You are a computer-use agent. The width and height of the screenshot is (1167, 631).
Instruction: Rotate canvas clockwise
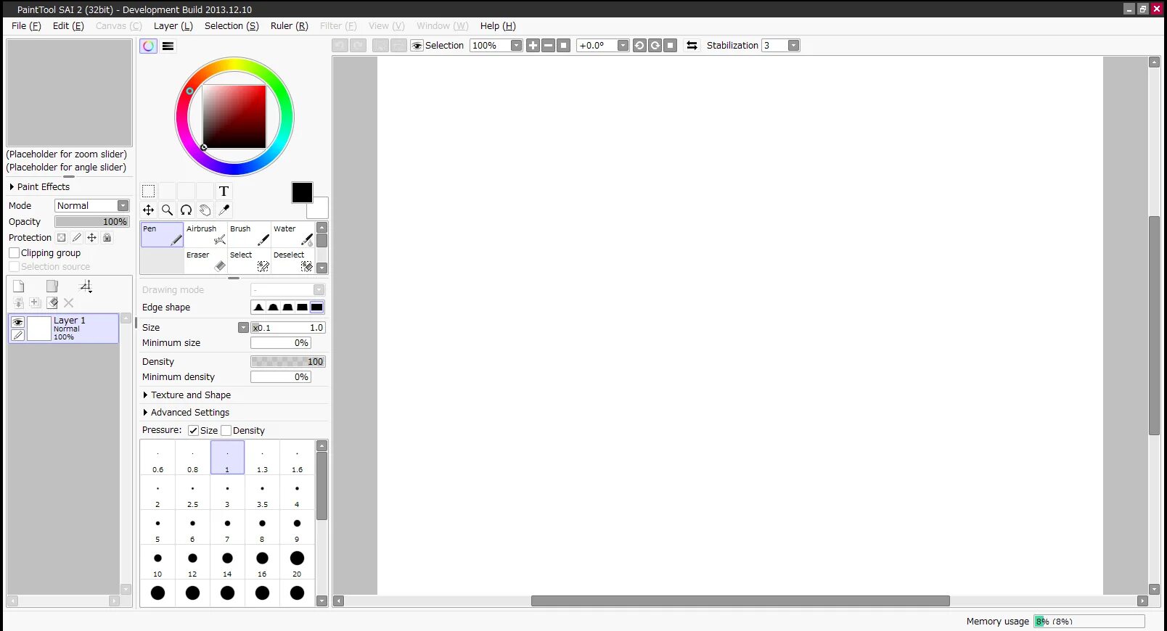pyautogui.click(x=655, y=45)
